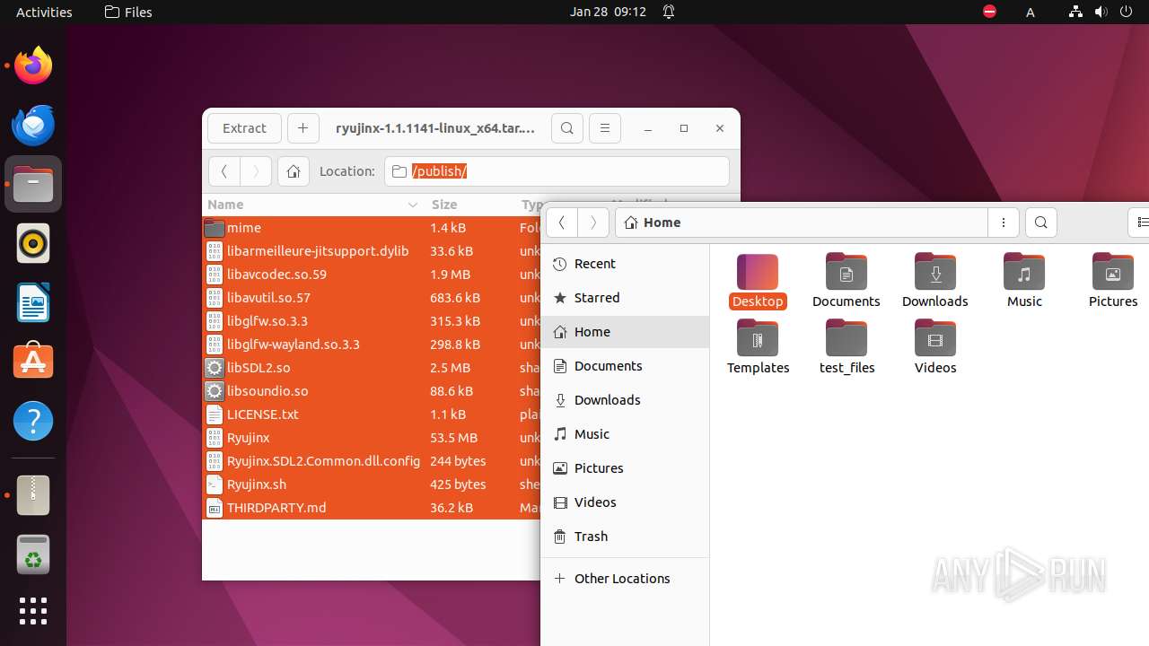Open Recent in Files sidebar

point(625,264)
